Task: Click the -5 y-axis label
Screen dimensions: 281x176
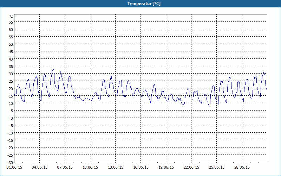Action: coord(11,126)
